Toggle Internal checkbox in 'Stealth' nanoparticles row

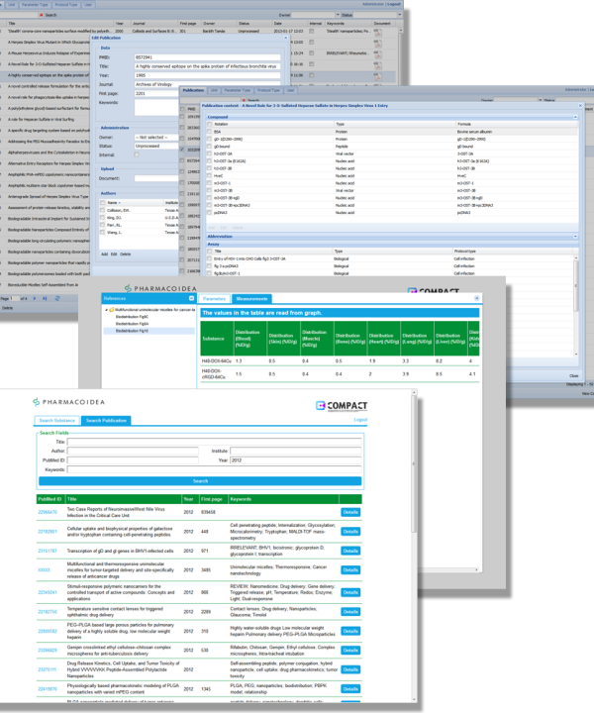point(311,32)
